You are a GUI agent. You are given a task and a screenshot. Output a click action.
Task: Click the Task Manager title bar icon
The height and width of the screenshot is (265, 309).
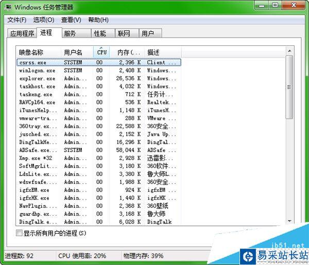[8, 7]
